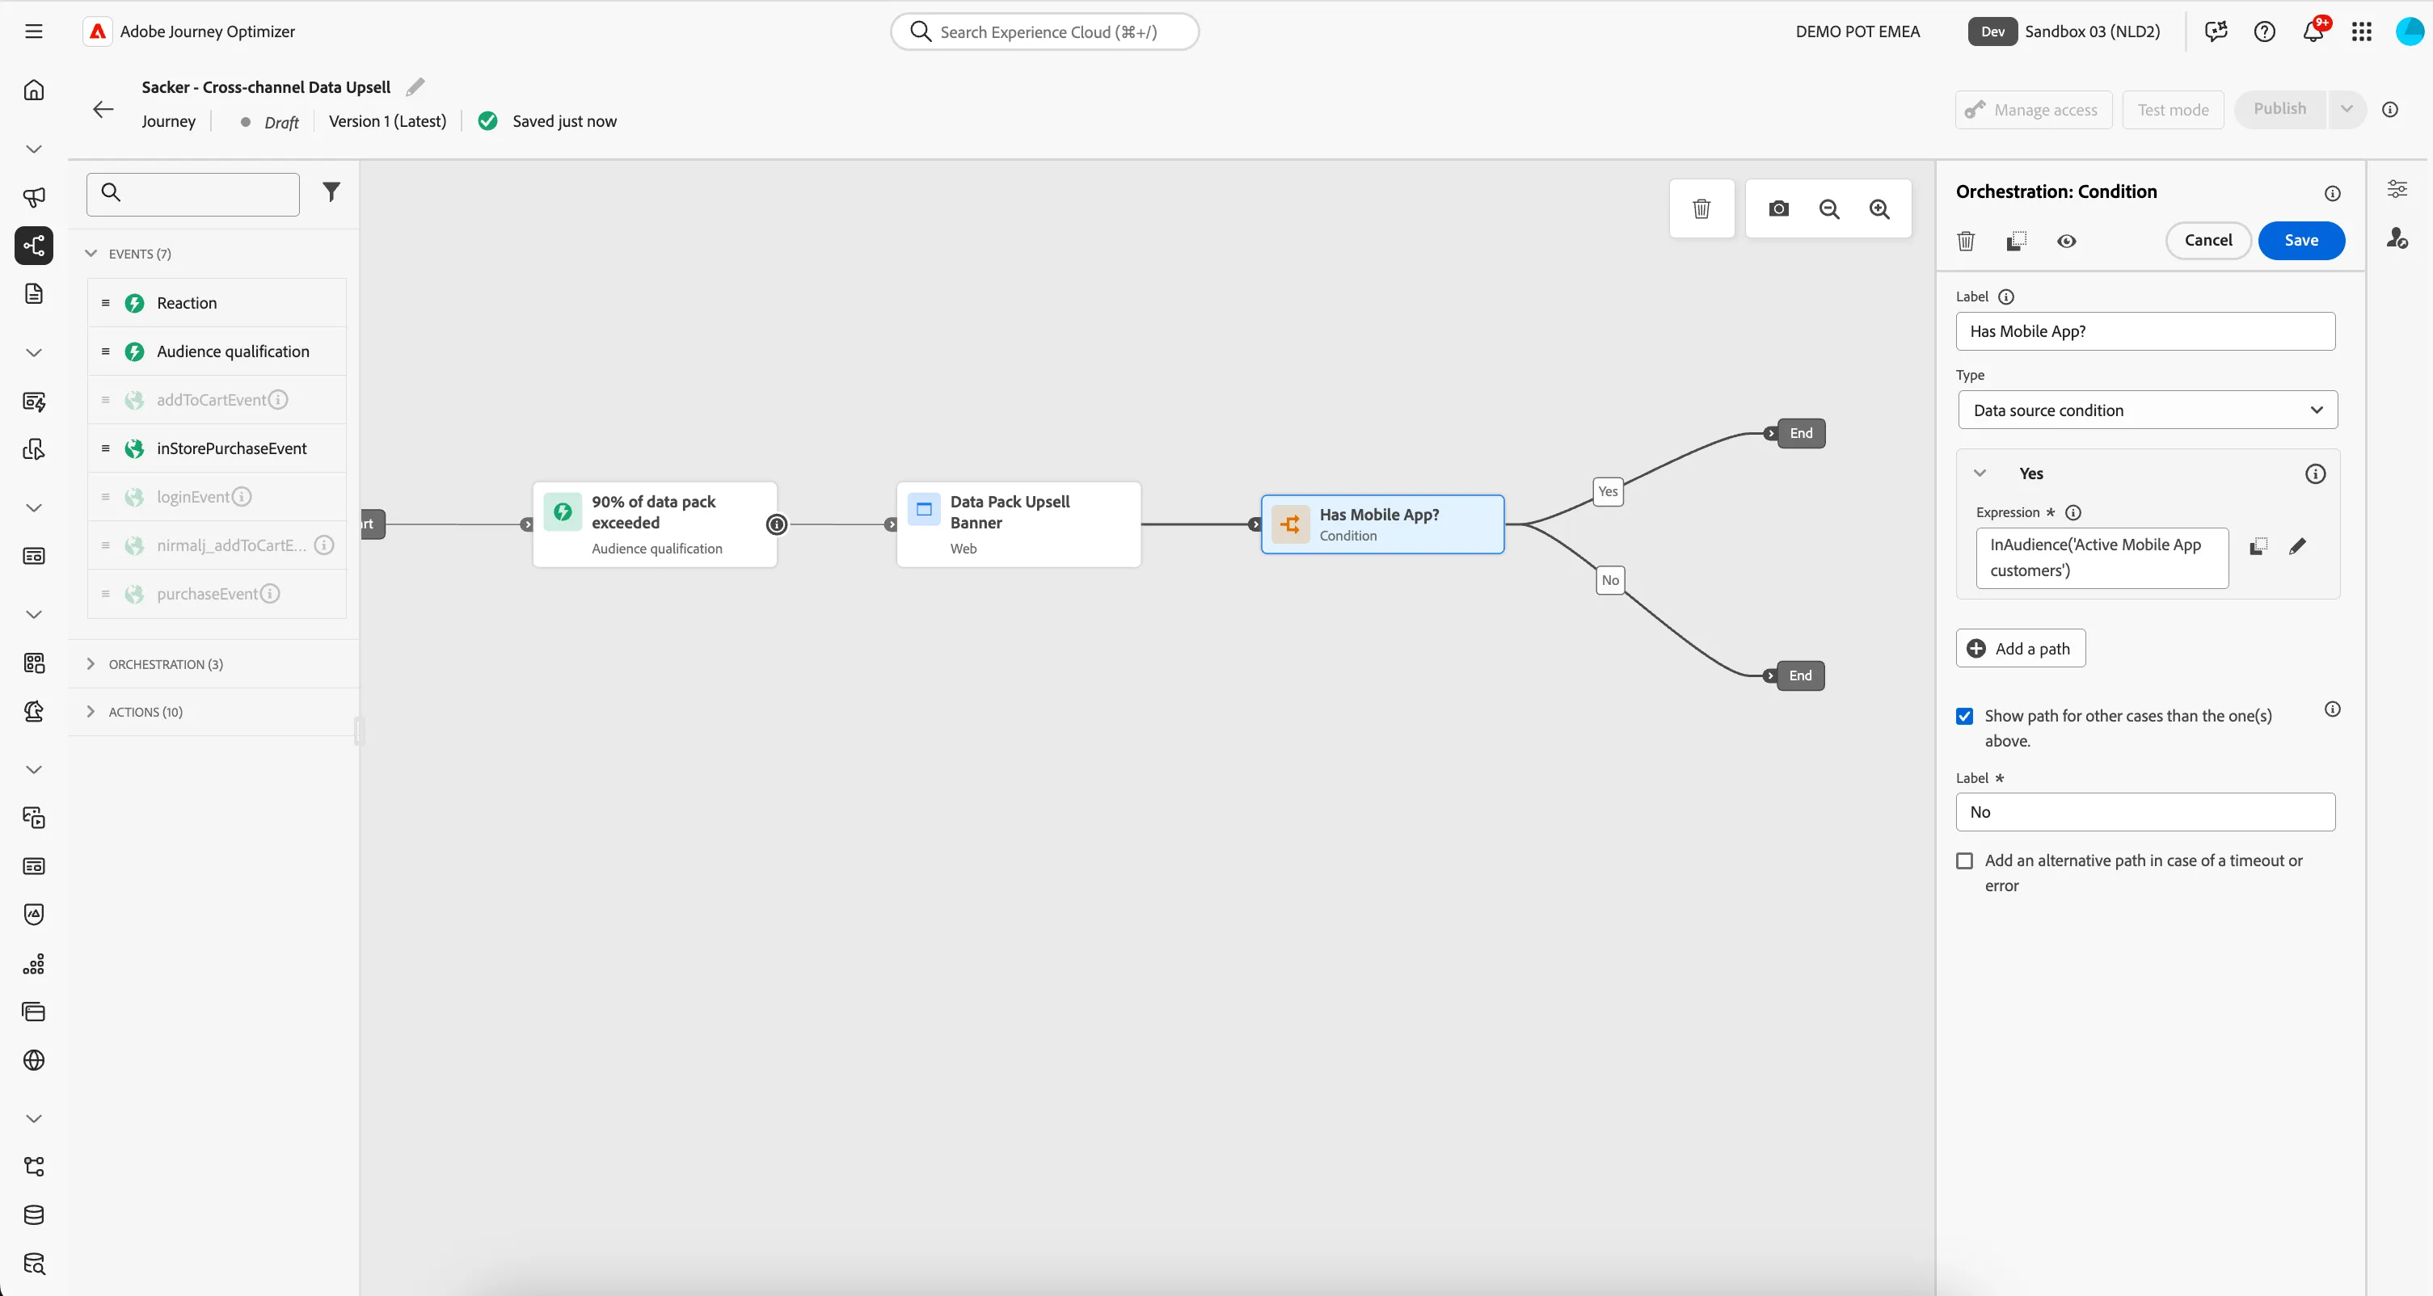This screenshot has width=2433, height=1296.
Task: Delete selected node using canvas trash icon
Action: pos(1701,208)
